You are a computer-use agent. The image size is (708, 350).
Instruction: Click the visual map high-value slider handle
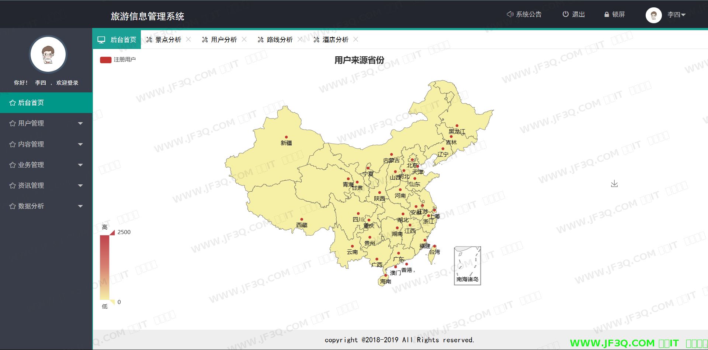coord(112,232)
